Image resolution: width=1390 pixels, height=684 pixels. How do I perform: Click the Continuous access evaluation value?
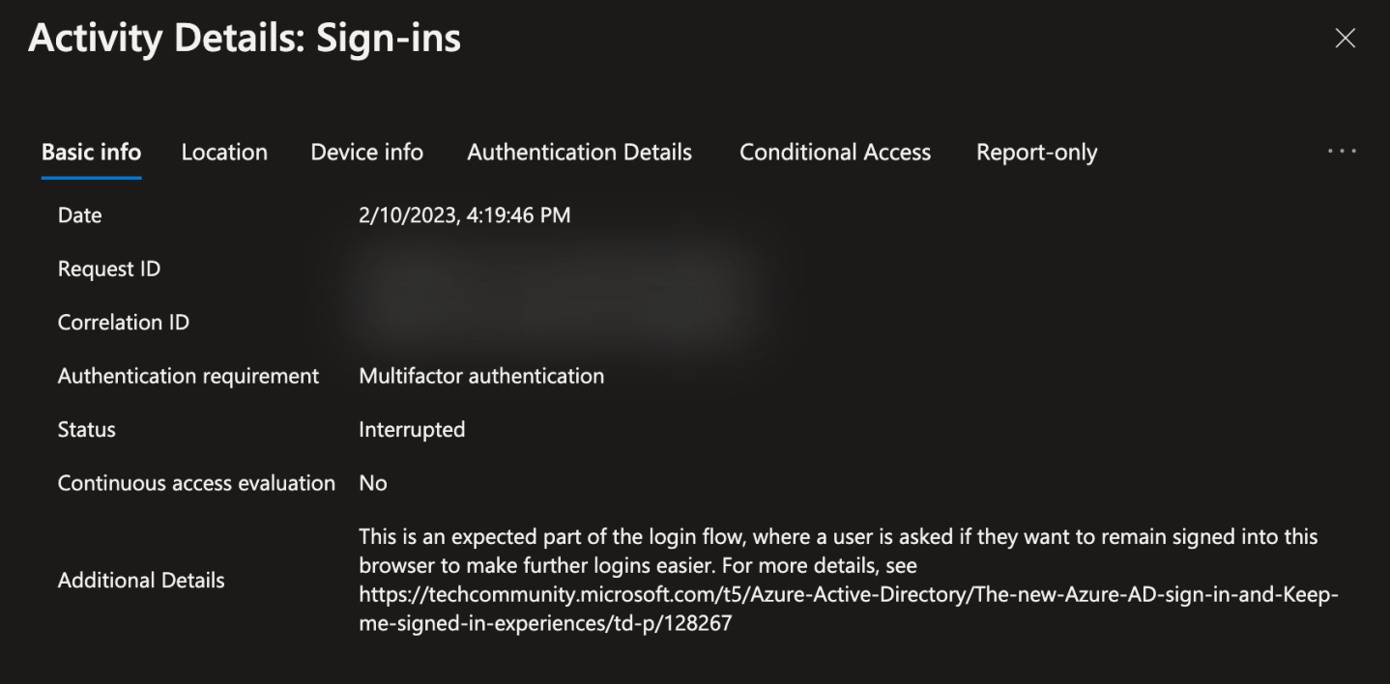click(373, 482)
